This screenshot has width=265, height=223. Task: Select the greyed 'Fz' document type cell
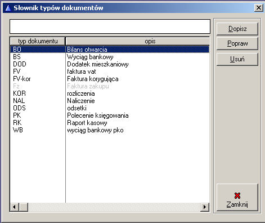coord(38,86)
